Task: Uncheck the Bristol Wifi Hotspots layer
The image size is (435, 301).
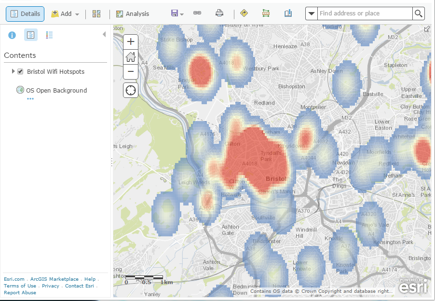Action: 20,71
